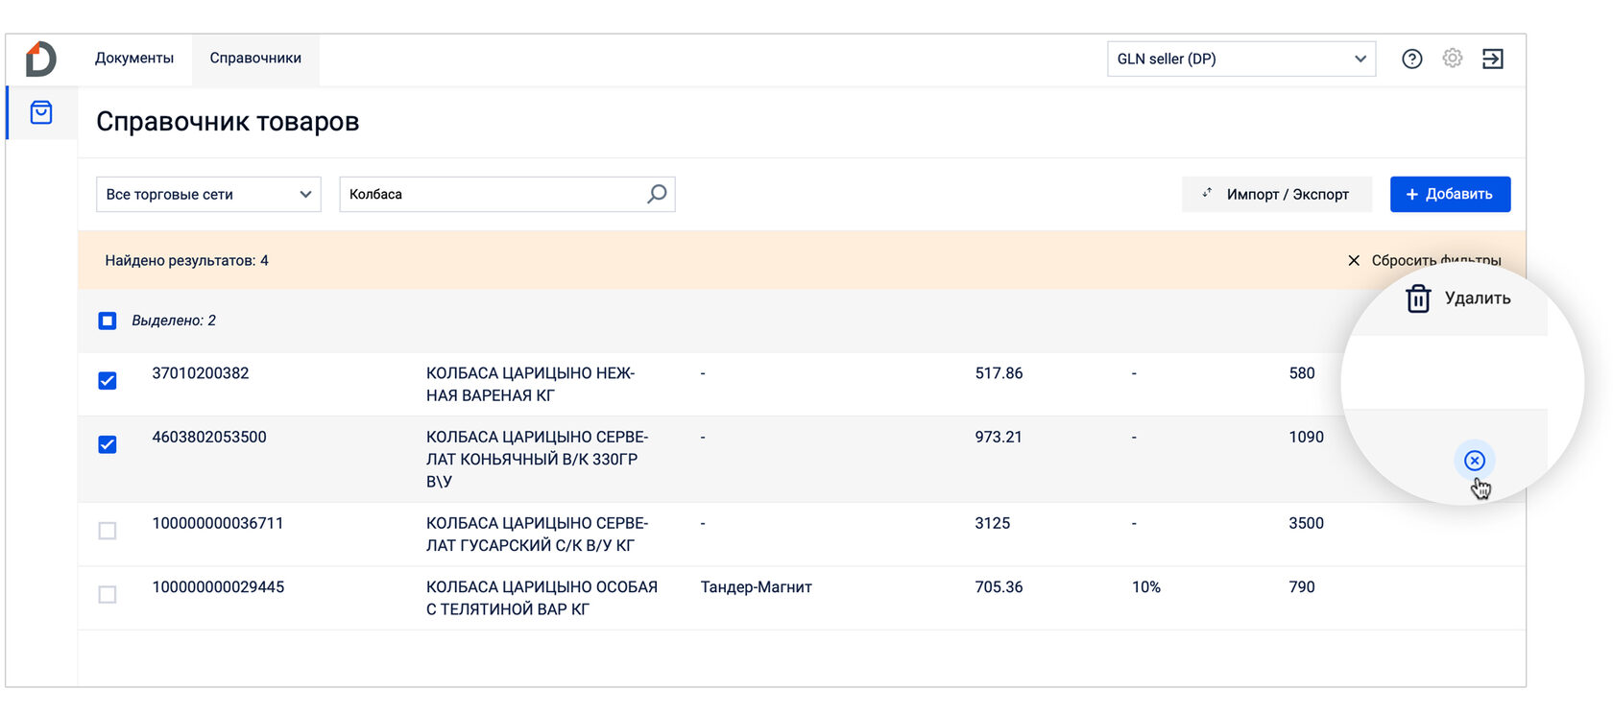Click the 580 value cell

pos(1302,373)
